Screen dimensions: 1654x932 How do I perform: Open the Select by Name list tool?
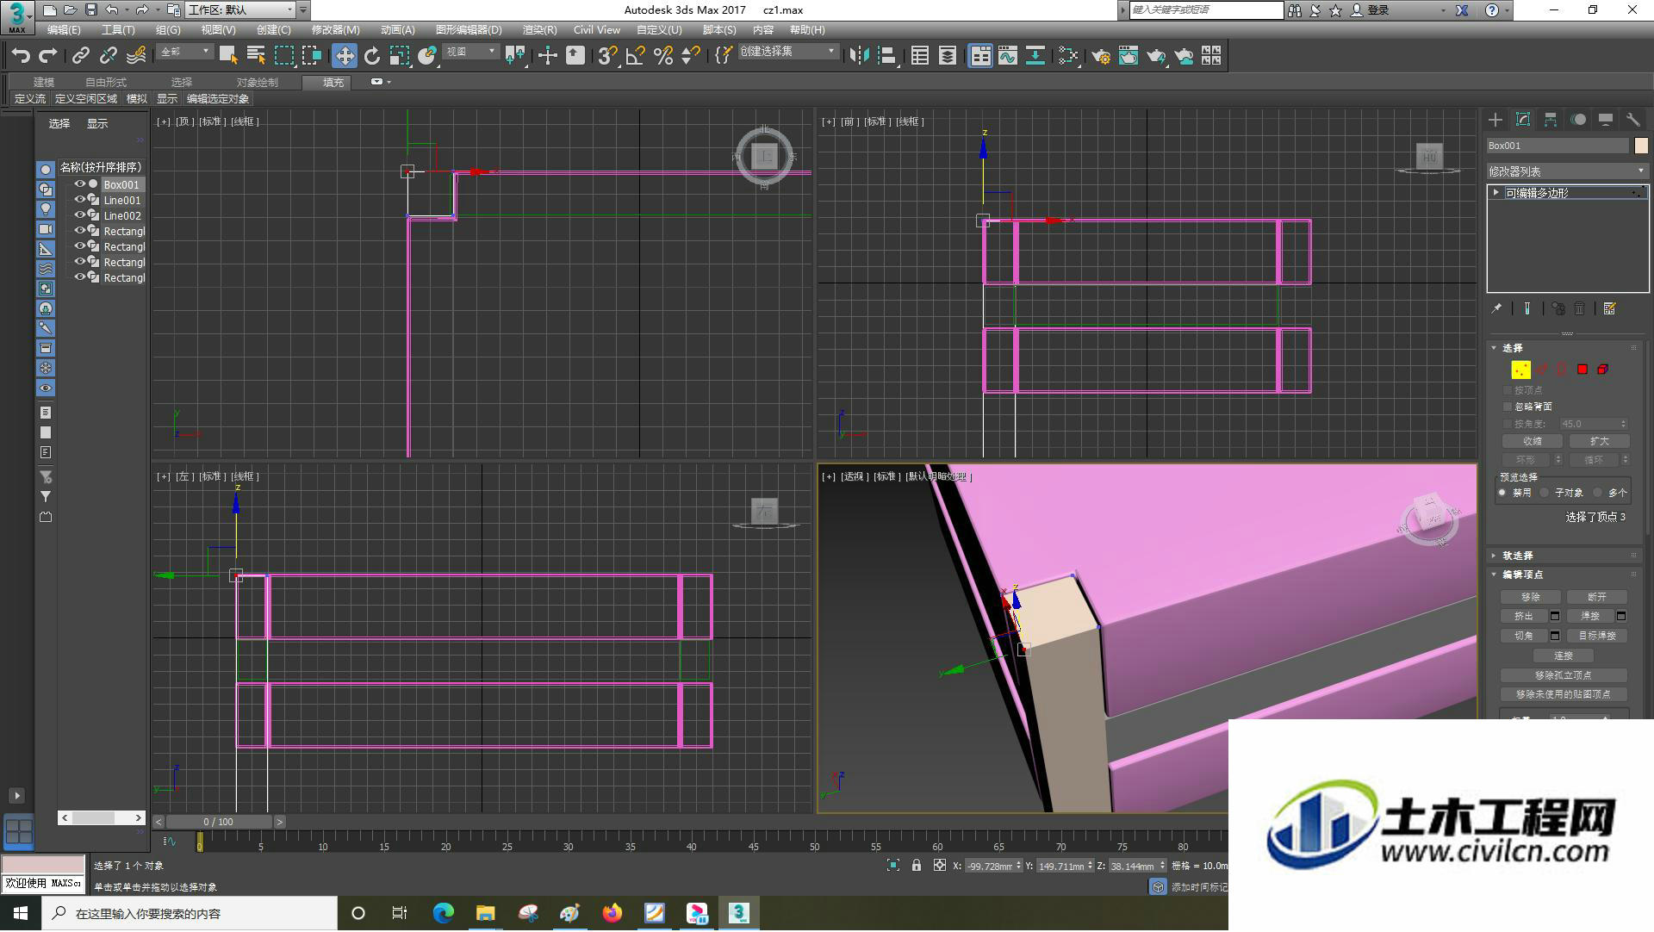pyautogui.click(x=256, y=56)
